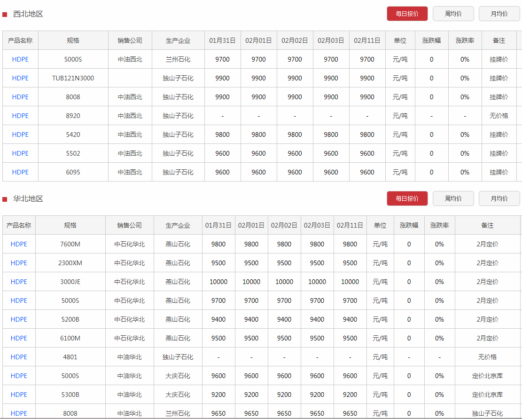Click 元/吨 unit in 5502 row
Image resolution: width=522 pixels, height=419 pixels.
coord(400,153)
